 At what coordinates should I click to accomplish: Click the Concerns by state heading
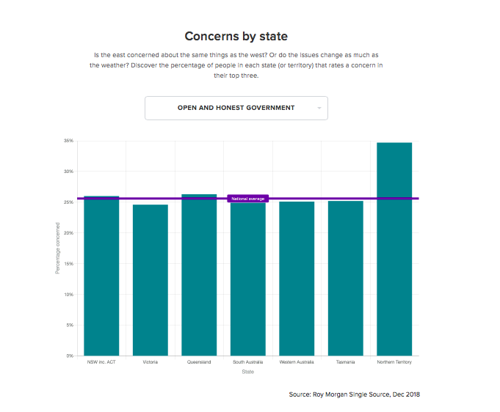(236, 36)
